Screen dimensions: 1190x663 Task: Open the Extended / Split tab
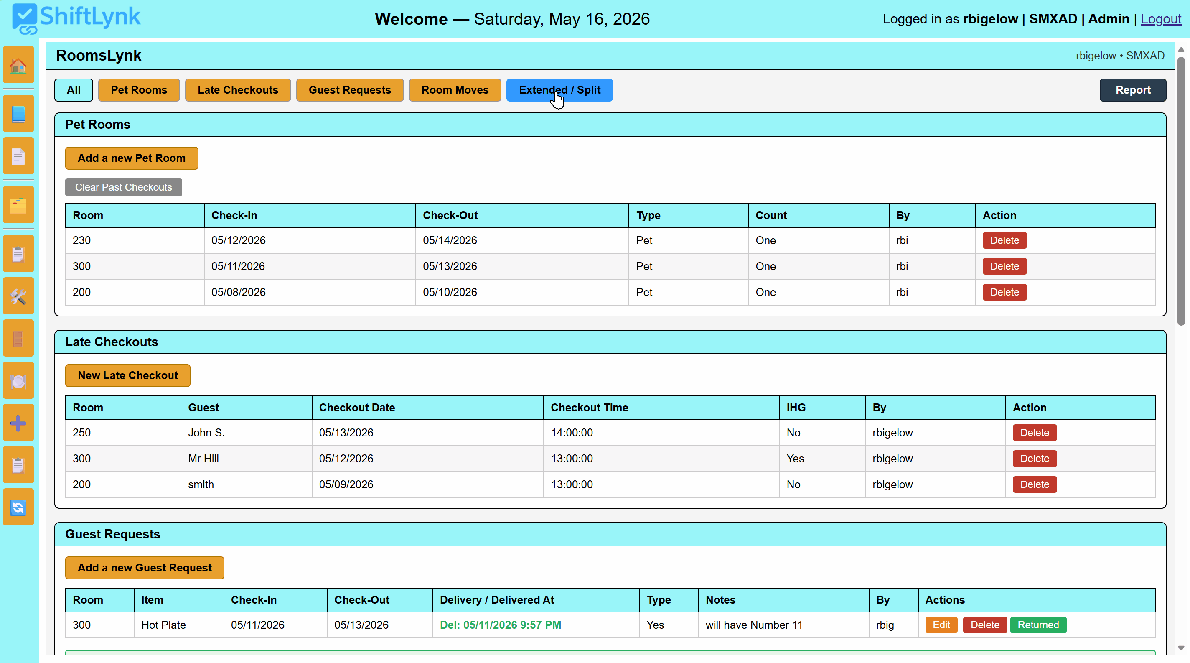tap(559, 90)
